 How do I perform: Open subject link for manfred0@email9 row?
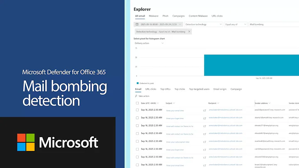(178, 142)
